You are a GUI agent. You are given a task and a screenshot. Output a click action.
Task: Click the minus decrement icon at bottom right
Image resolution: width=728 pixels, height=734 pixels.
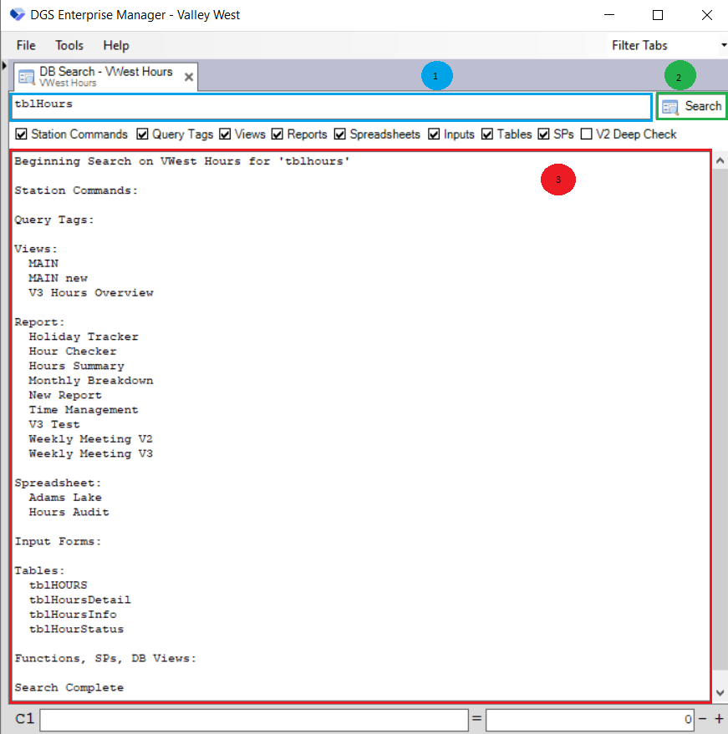coord(702,719)
